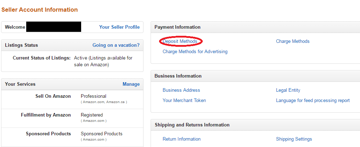Screen dimensions: 360x147
Task: View Your Seller Profile
Action: (119, 27)
